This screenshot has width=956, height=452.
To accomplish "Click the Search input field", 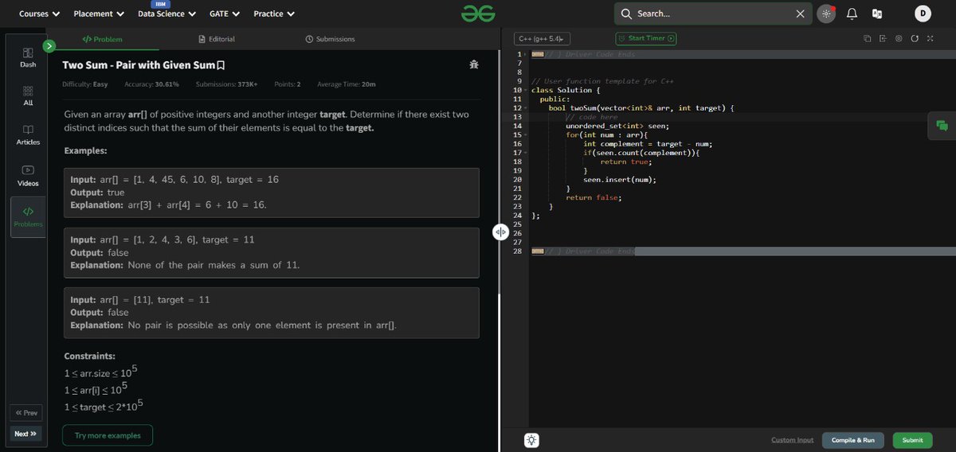I will click(x=713, y=14).
